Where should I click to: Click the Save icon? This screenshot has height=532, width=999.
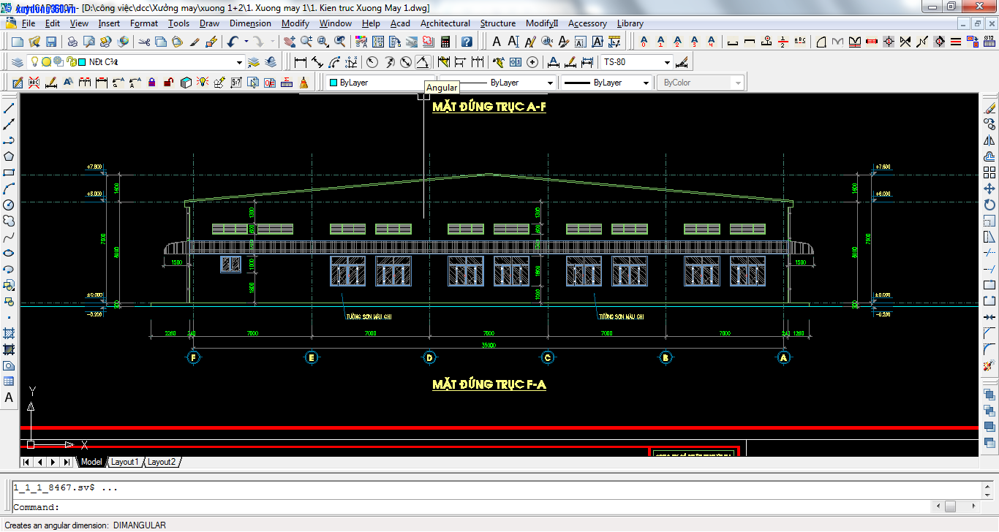pos(51,42)
